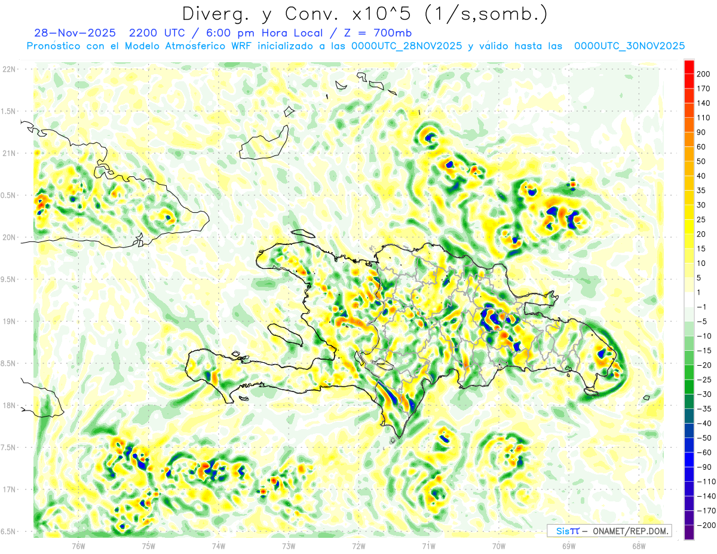Click the "-200" colorbar label
This screenshot has height=554, width=717.
pyautogui.click(x=706, y=525)
